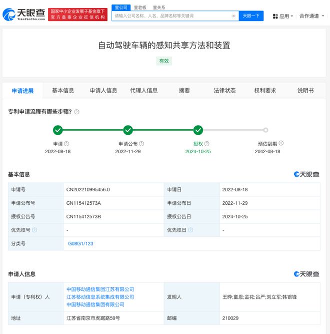The height and width of the screenshot is (334, 330).
Task: Click publication date 2022-11-29 in table
Action: click(x=235, y=203)
